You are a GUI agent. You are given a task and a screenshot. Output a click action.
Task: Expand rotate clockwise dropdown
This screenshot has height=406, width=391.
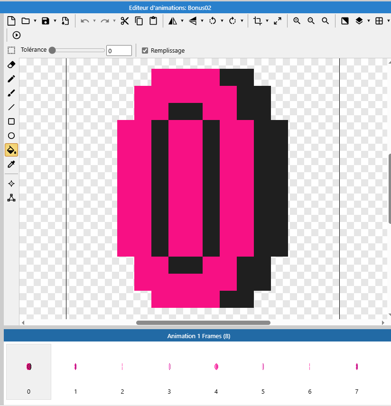(242, 21)
